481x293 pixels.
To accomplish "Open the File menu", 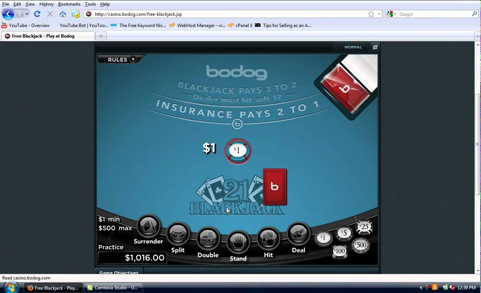I will (6, 4).
